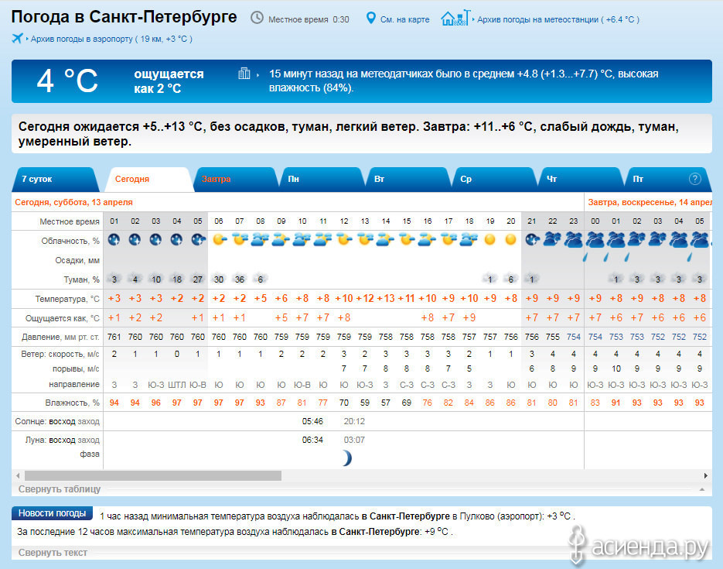Viewport: 723px width, 569px height.
Task: Click the scrollbar left arrow
Action: pos(18,475)
